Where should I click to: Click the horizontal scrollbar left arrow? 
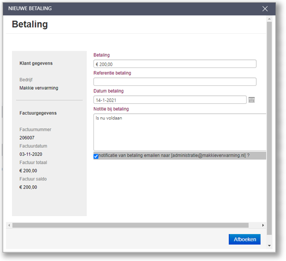(x=9, y=225)
